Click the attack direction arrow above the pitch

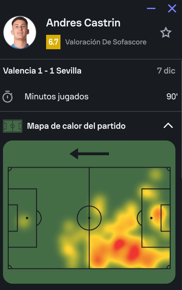tap(89, 154)
